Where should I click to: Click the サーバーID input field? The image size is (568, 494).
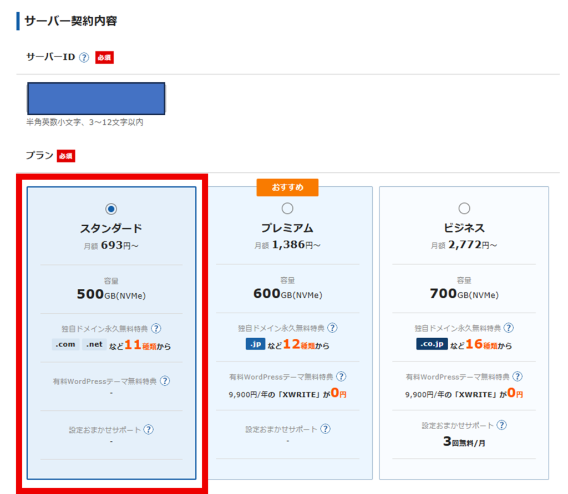tap(96, 99)
